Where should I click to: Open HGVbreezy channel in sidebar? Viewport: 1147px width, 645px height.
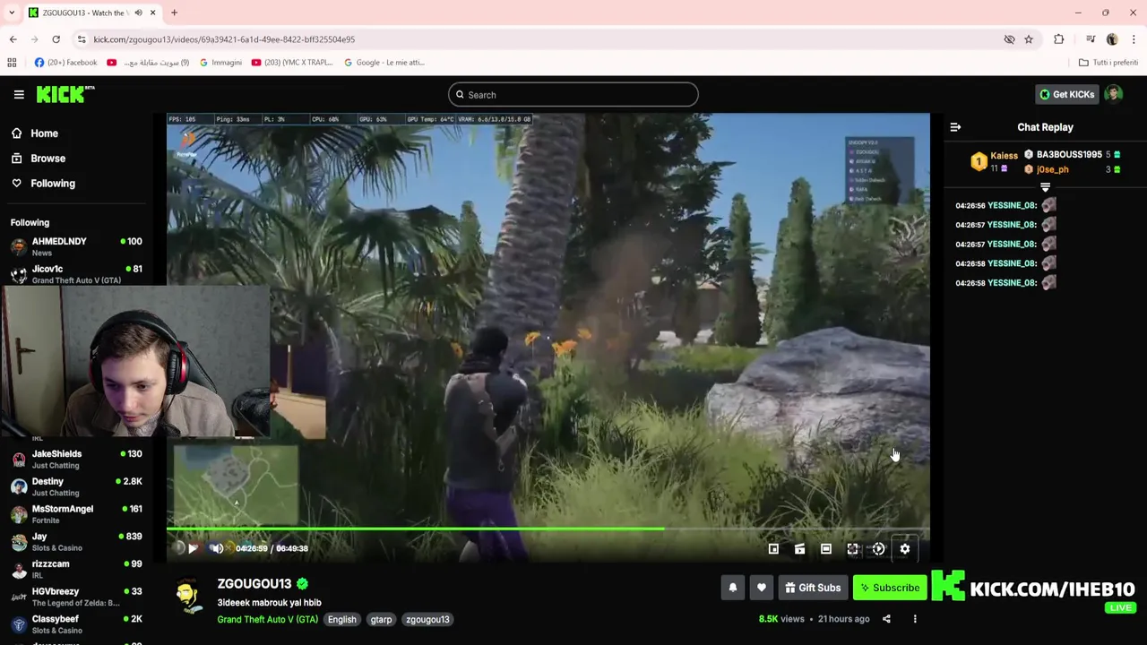pos(76,597)
